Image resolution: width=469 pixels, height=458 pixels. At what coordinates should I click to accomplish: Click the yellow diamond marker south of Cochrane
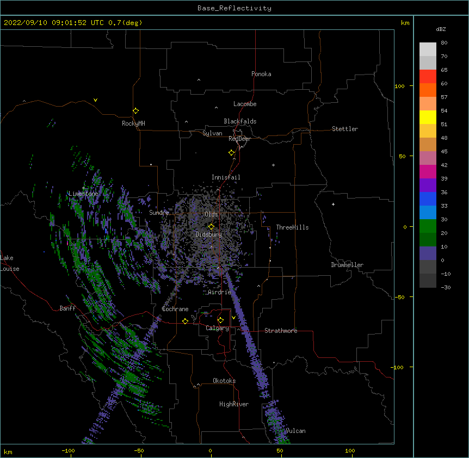[185, 321]
